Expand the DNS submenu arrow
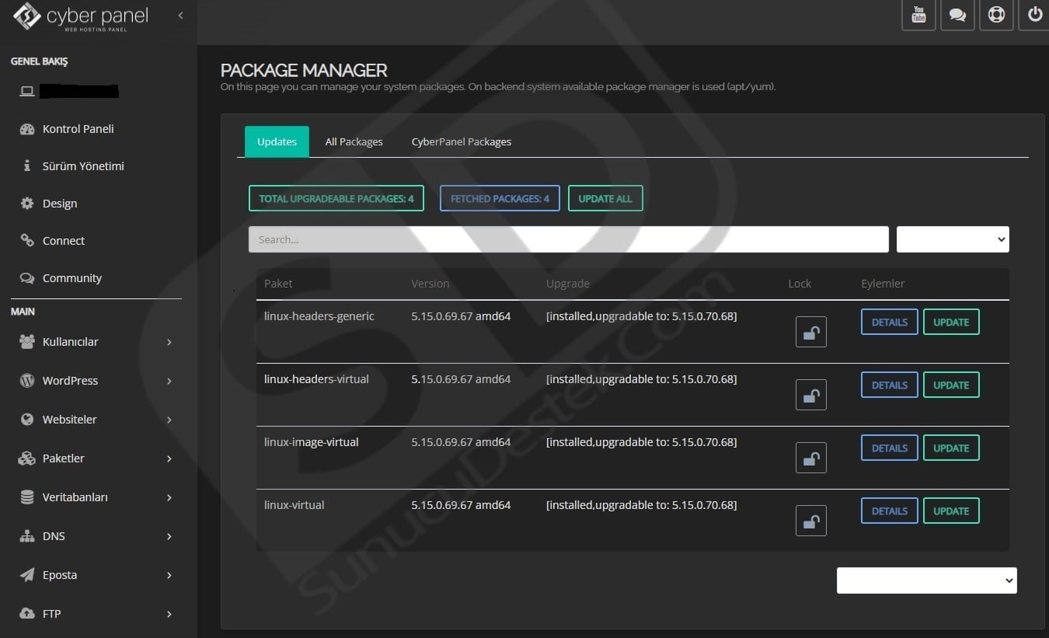Viewport: 1049px width, 638px height. 169,536
